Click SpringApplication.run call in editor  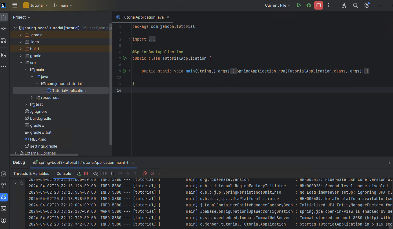[x=261, y=71]
